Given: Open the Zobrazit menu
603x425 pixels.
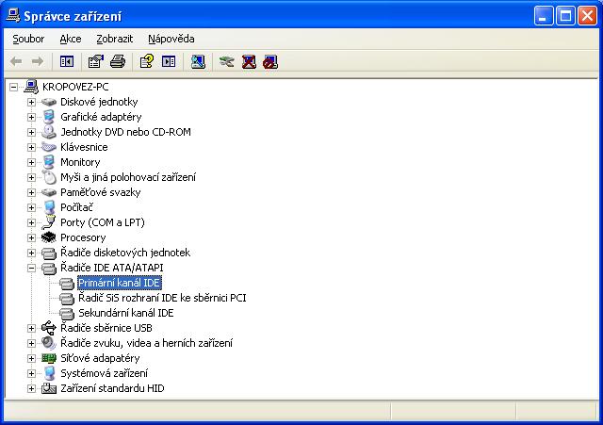Looking at the screenshot, I should coord(115,39).
